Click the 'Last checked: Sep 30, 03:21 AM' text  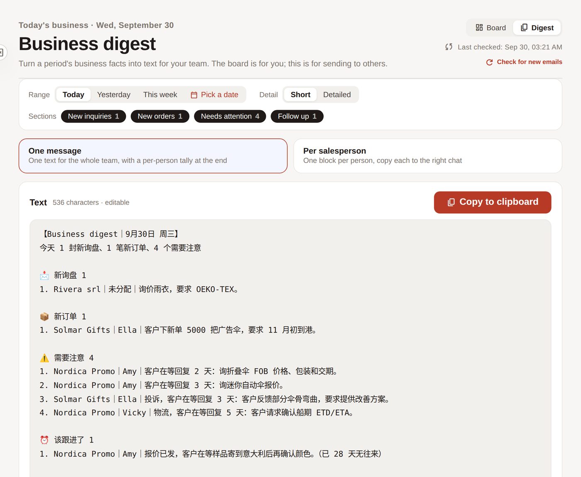pos(510,47)
